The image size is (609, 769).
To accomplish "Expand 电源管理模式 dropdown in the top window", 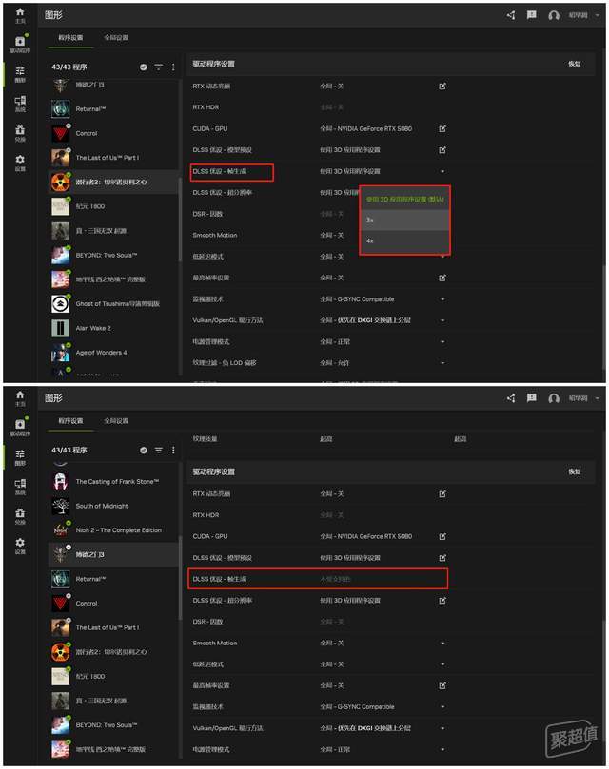I will pos(442,342).
